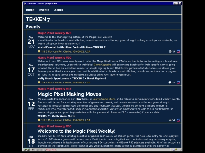Click the Magic Pixel link in the status bar
Image resolution: width=205 pixels, height=153 pixels.
point(52,150)
